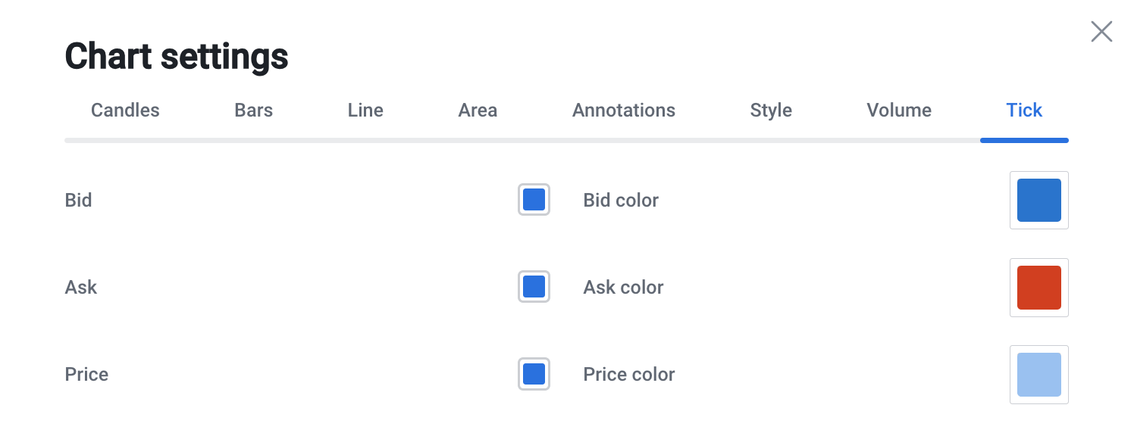Open the Bars tab
The height and width of the screenshot is (436, 1134).
253,111
